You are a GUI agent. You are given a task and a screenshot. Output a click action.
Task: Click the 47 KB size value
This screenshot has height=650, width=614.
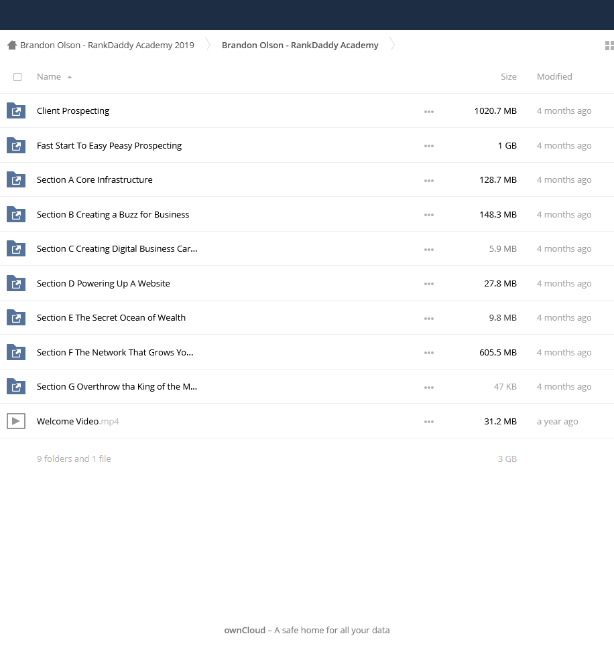click(505, 386)
